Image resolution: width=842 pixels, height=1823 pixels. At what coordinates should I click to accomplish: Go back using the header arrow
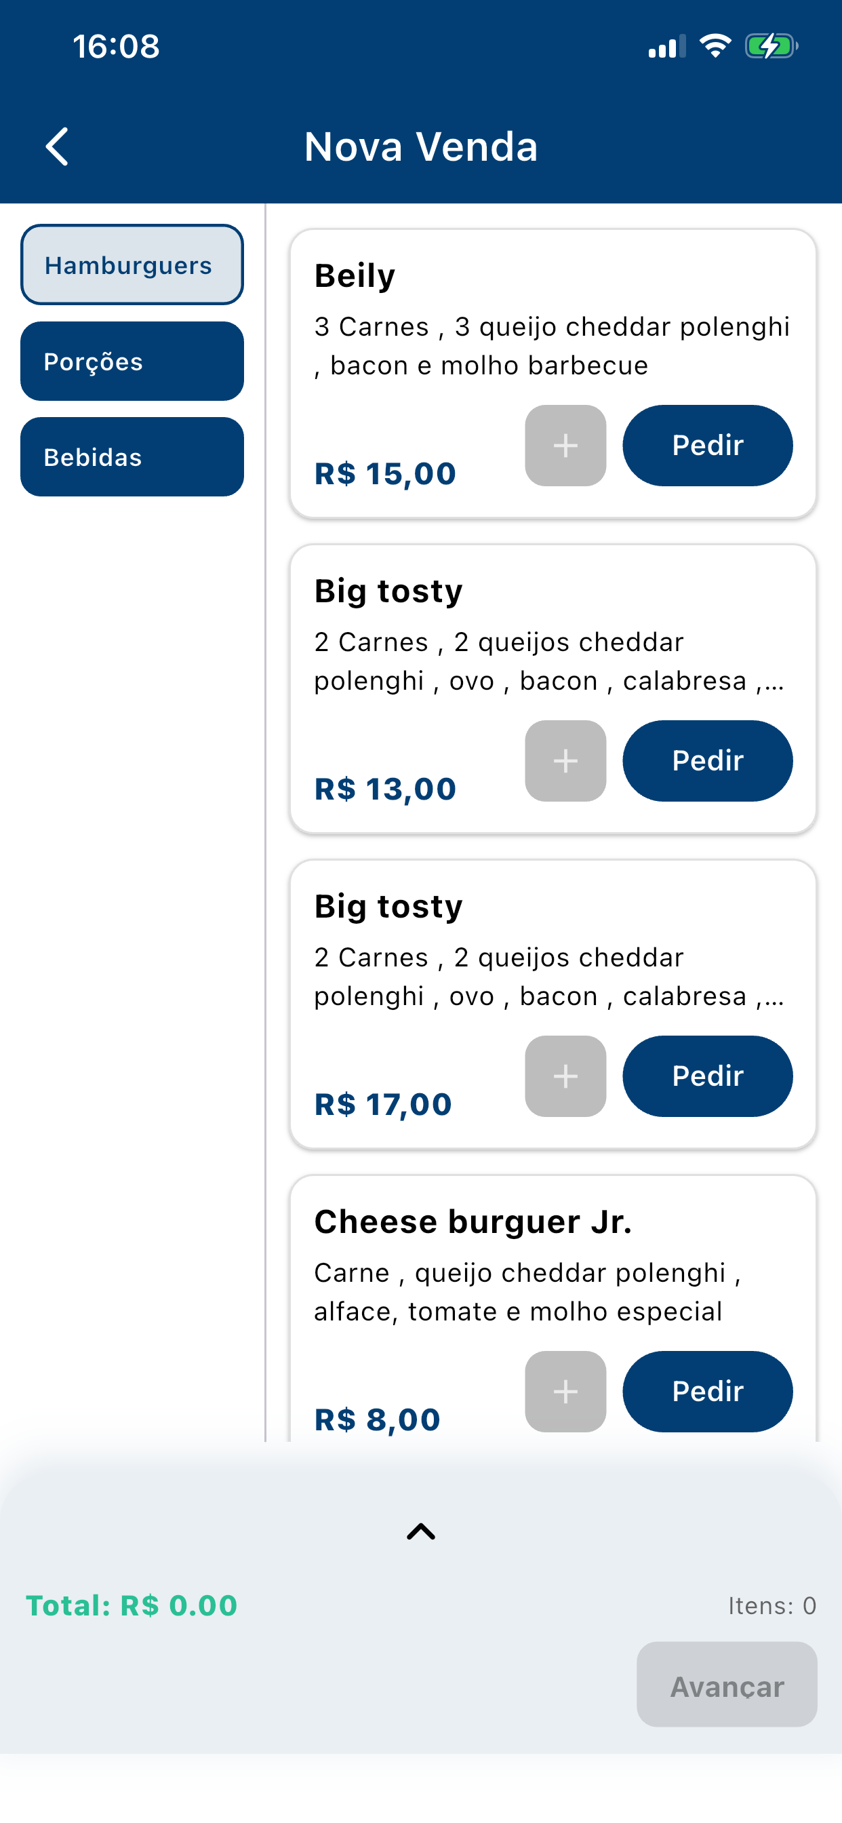click(58, 146)
